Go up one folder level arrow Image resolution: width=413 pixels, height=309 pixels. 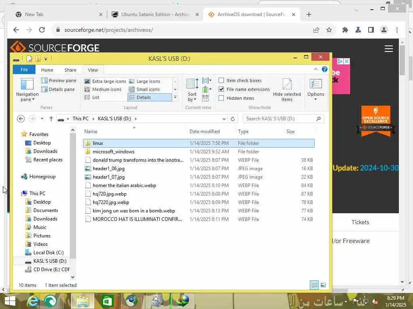(51, 119)
